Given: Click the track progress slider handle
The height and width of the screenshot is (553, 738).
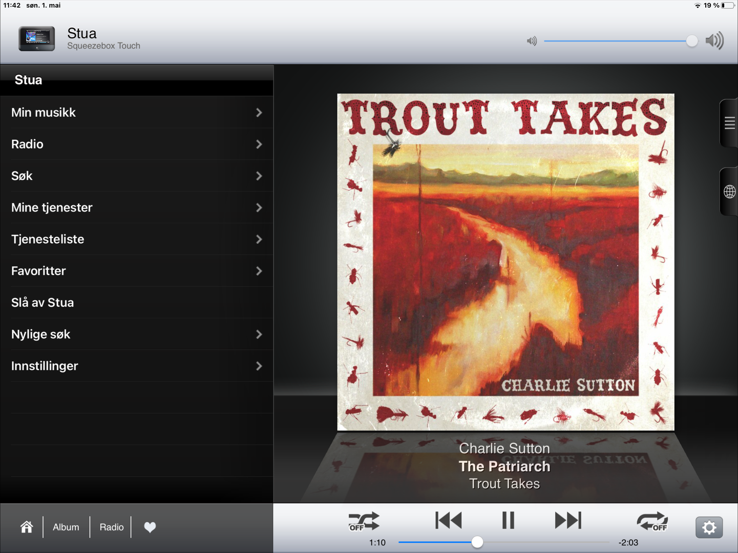Looking at the screenshot, I should click(x=477, y=542).
